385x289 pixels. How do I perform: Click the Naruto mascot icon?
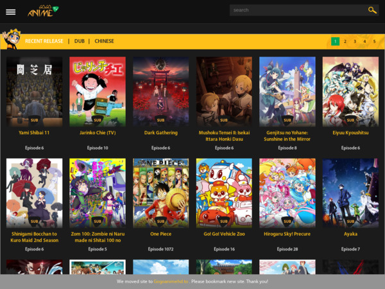(12, 39)
